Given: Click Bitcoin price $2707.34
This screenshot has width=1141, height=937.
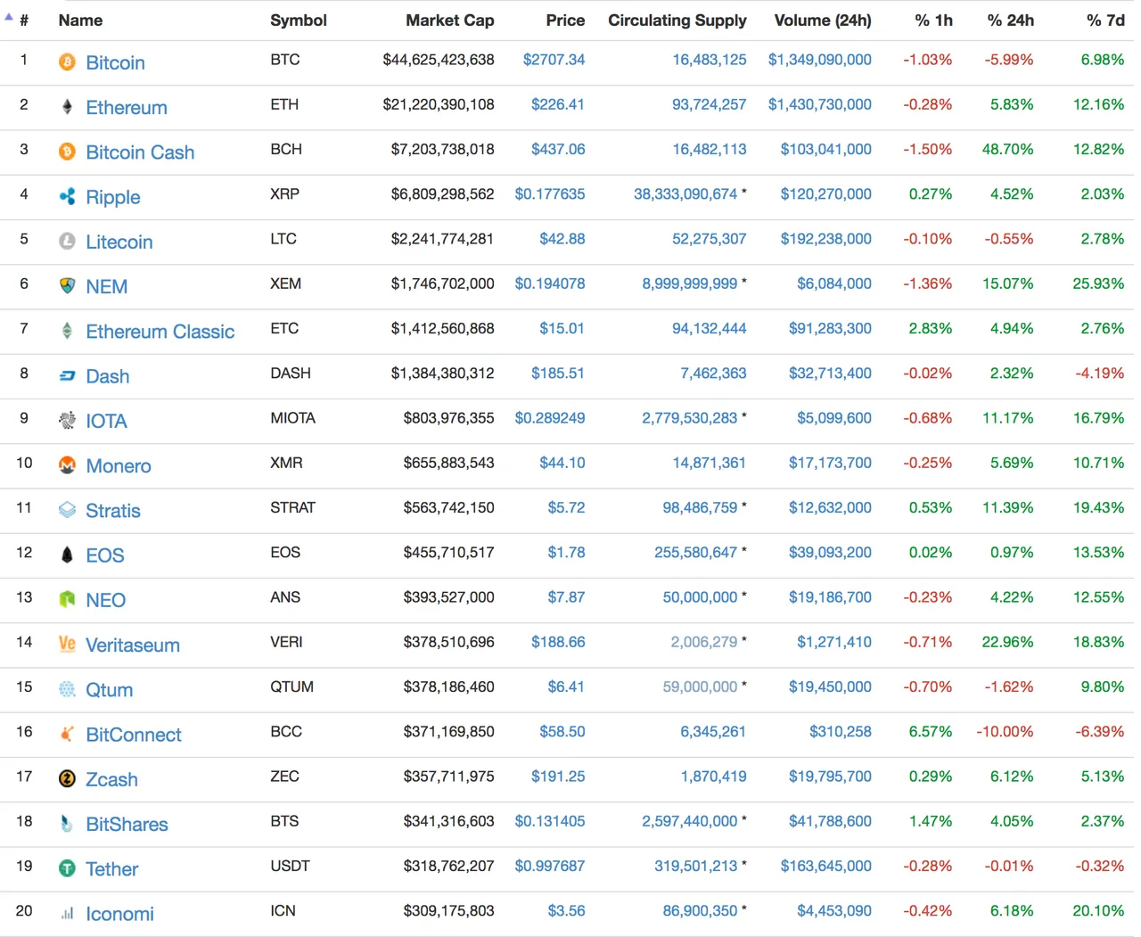Looking at the screenshot, I should pyautogui.click(x=554, y=60).
